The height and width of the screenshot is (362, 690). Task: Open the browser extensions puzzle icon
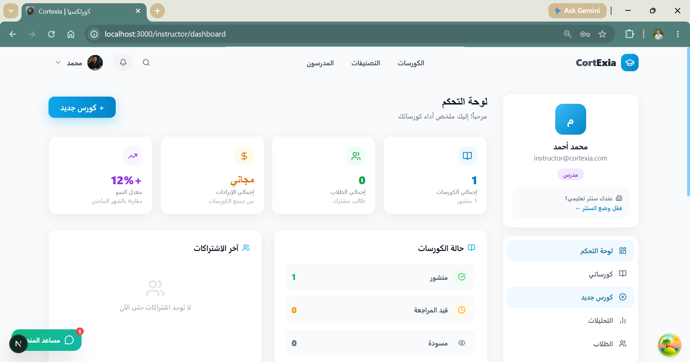[x=629, y=34]
